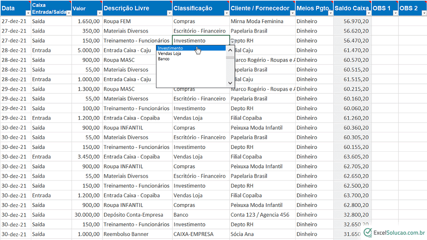Click the Conta 123 / Agencia 456 cell
Viewport: 427px width, 240px height.
point(262,215)
